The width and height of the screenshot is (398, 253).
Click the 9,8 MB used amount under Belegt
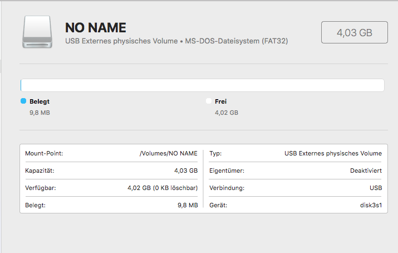[40, 113]
